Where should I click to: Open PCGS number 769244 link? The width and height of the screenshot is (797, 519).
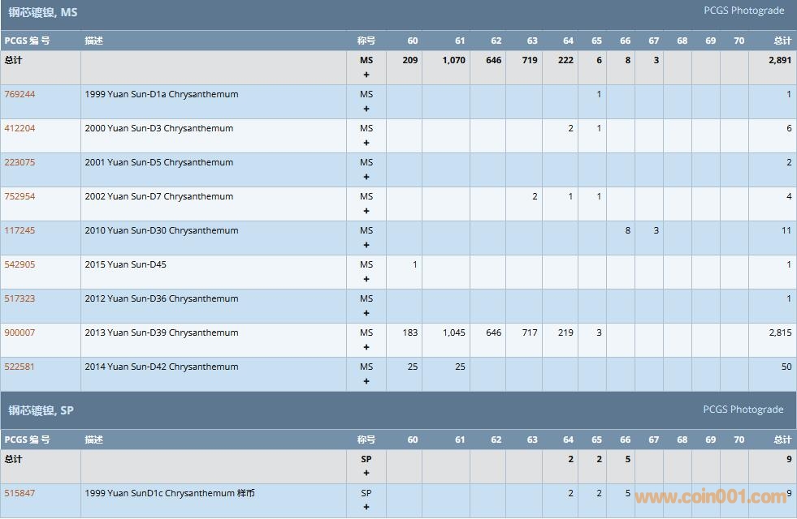click(19, 94)
